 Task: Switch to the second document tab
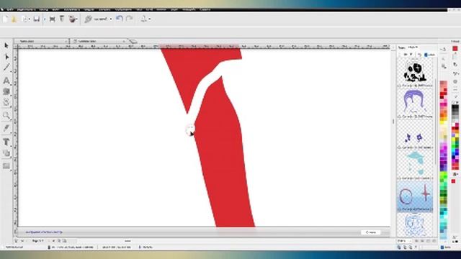click(x=99, y=42)
